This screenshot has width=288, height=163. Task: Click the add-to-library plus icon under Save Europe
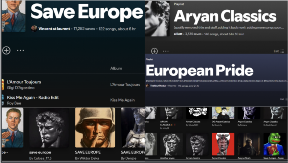pos(6,50)
